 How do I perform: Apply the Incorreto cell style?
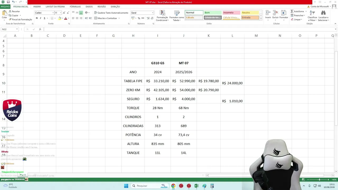[x=231, y=13]
